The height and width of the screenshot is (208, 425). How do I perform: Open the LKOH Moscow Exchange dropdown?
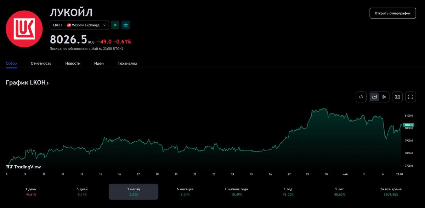tap(79, 25)
